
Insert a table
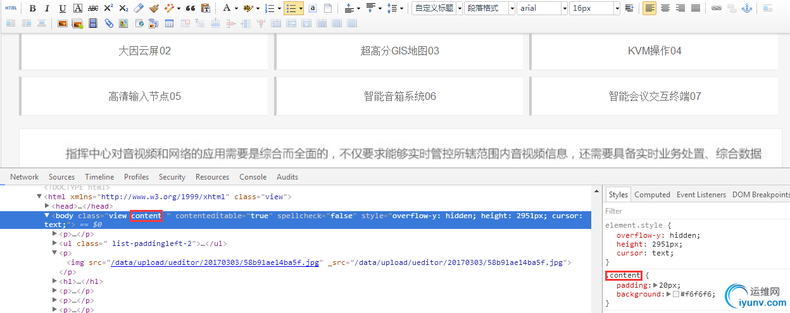(x=169, y=23)
